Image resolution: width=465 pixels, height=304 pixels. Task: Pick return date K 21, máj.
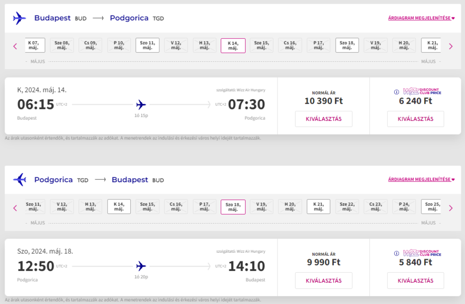318,207
